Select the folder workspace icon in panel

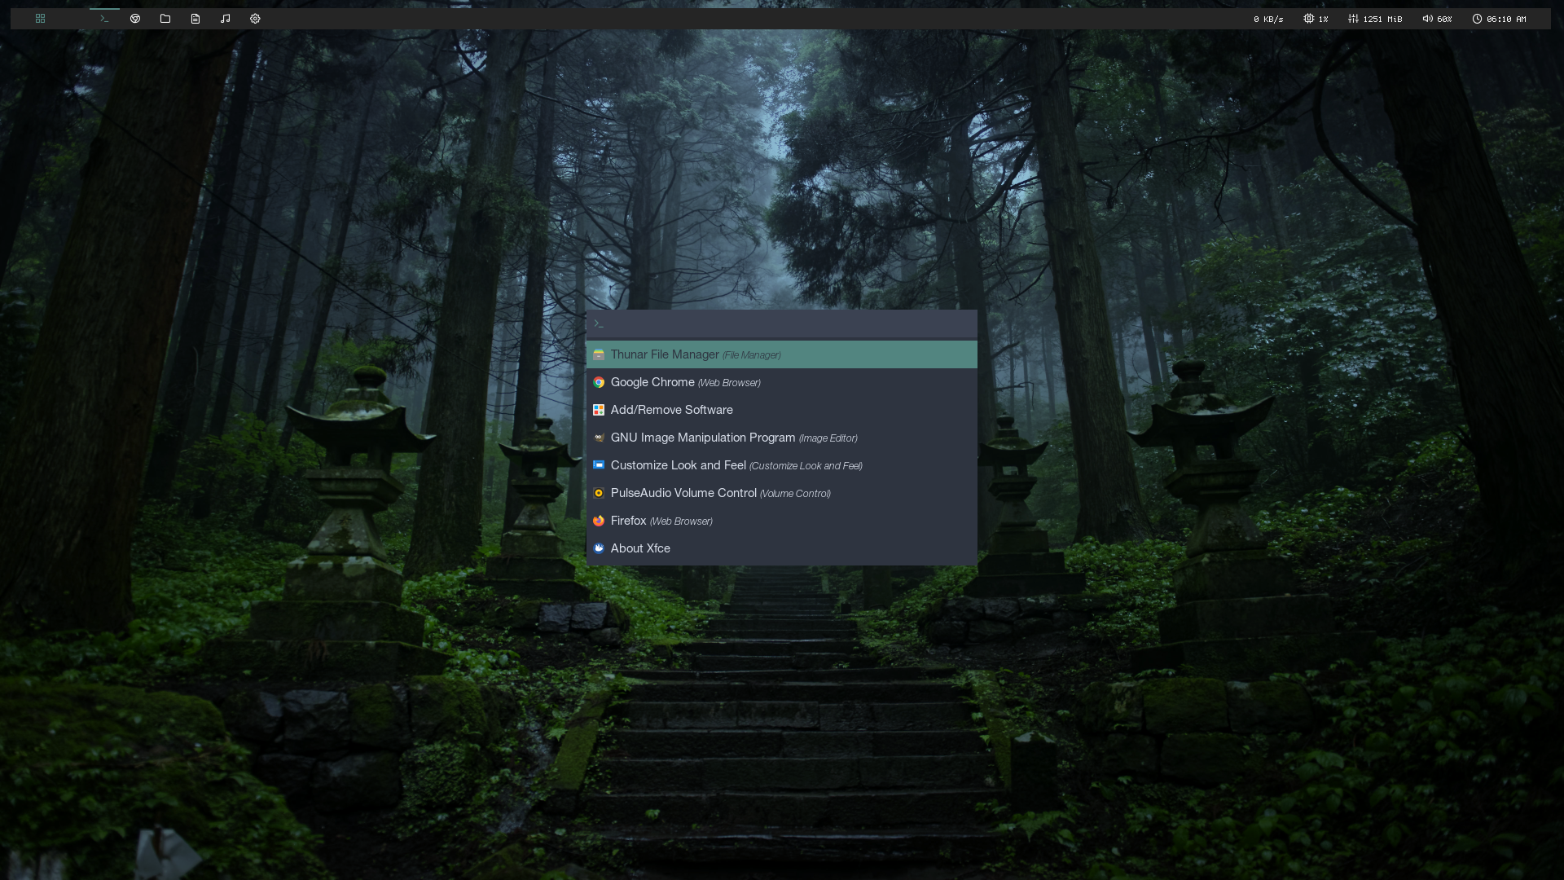click(165, 19)
